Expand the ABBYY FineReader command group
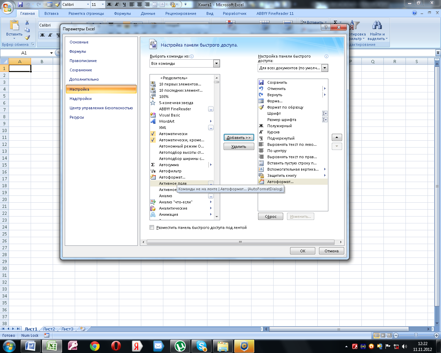The height and width of the screenshot is (353, 441). click(x=211, y=109)
